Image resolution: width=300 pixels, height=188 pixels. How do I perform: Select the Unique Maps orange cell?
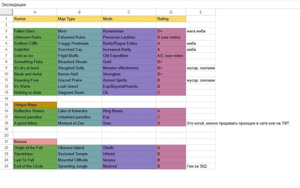coord(35,105)
